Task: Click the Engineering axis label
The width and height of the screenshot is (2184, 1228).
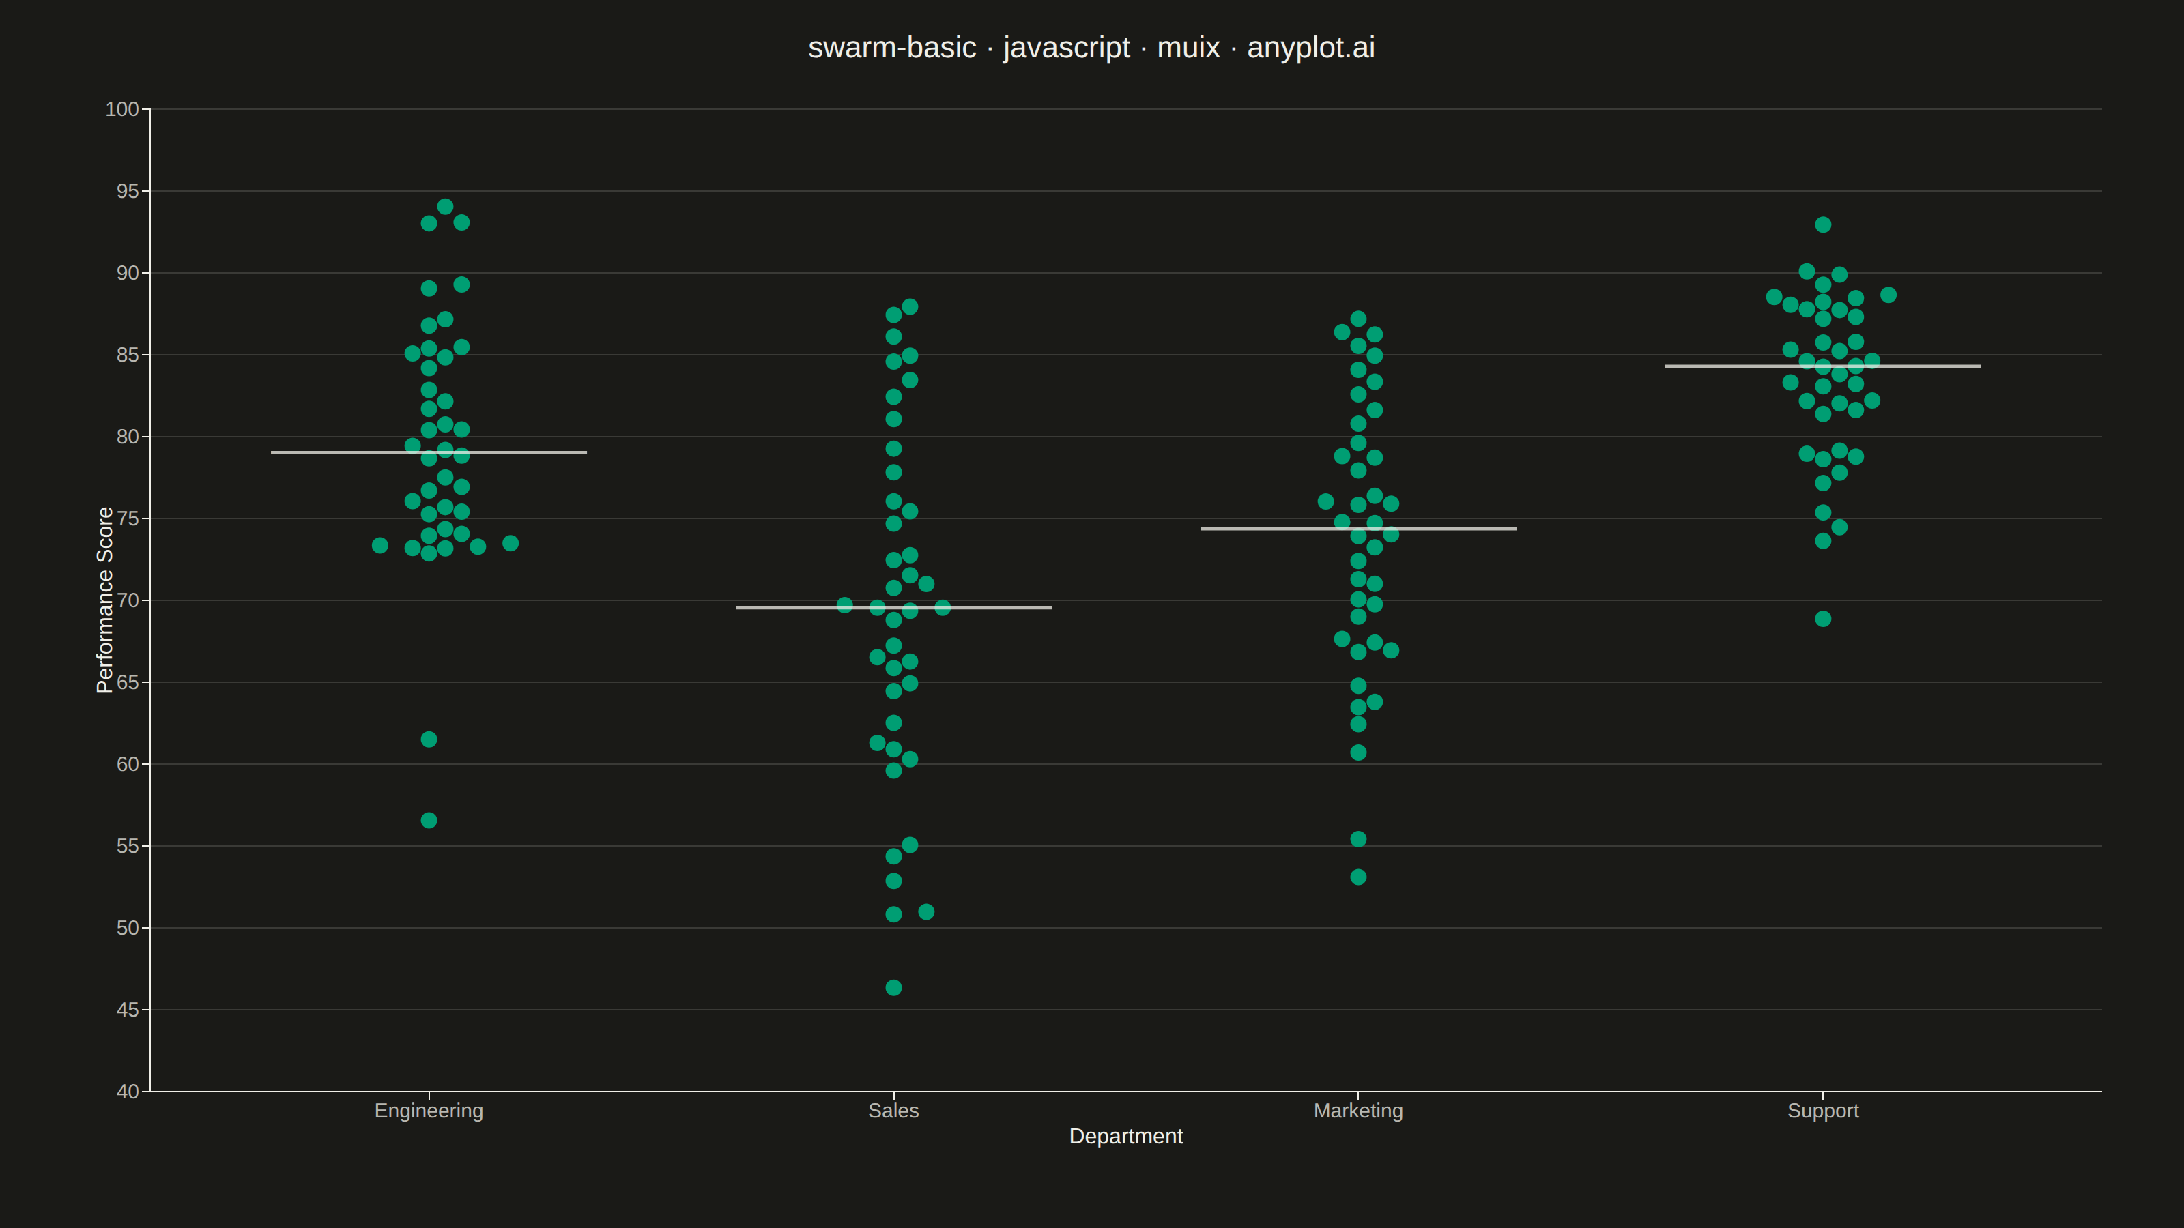Action: point(429,1110)
